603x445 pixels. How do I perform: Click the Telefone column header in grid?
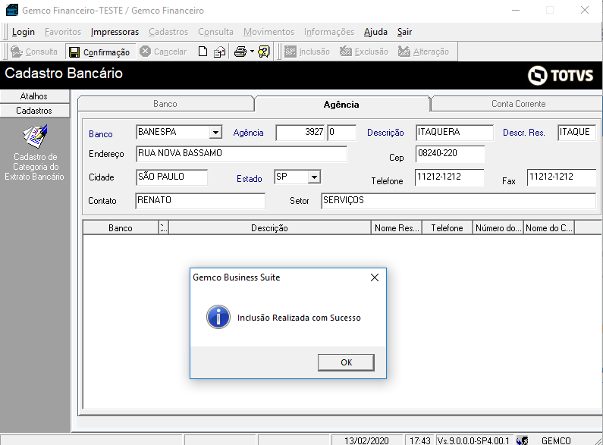pos(448,228)
